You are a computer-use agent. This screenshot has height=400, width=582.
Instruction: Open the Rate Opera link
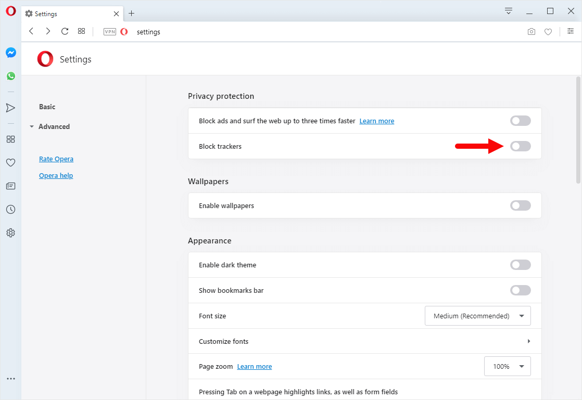56,159
